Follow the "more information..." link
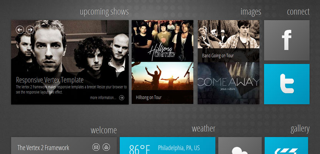320x154 pixels. point(103,98)
